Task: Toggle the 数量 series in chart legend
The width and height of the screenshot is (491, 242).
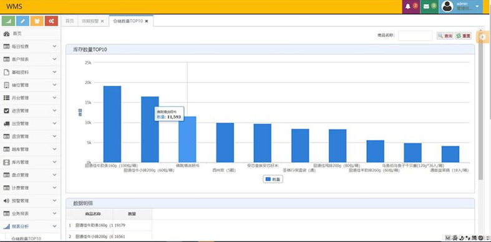Action: coord(273,179)
